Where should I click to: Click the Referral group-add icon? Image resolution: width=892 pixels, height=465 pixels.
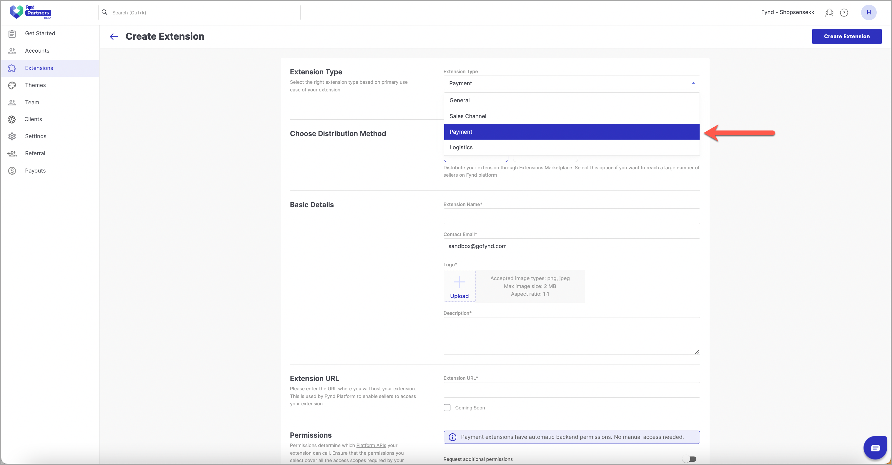coord(12,153)
